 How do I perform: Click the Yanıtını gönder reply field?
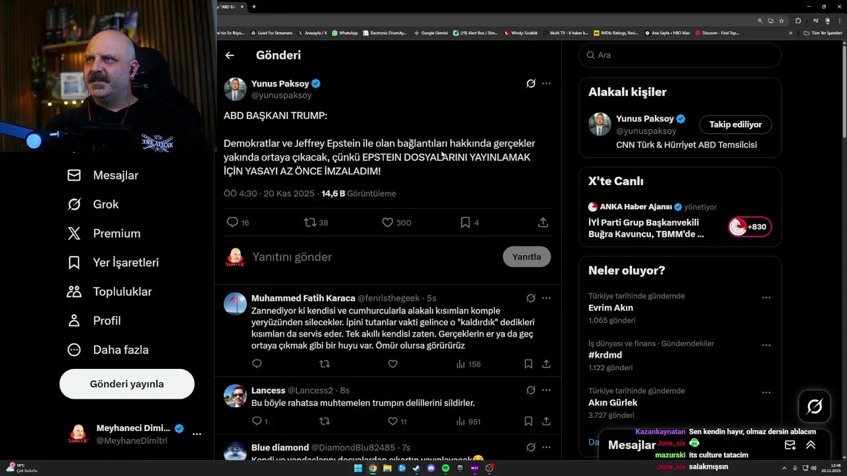tap(374, 257)
